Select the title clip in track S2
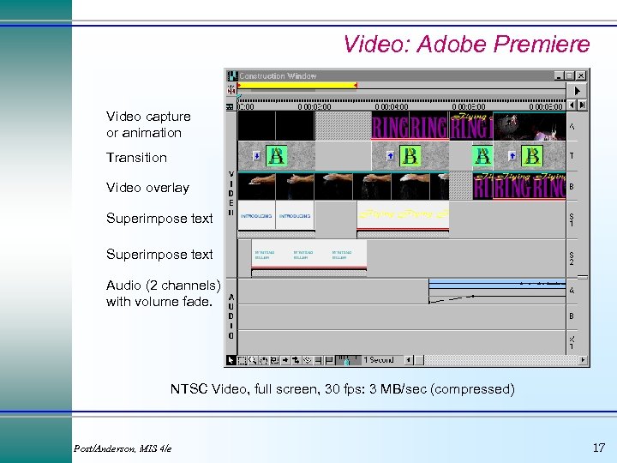The image size is (617, 463). (x=308, y=255)
